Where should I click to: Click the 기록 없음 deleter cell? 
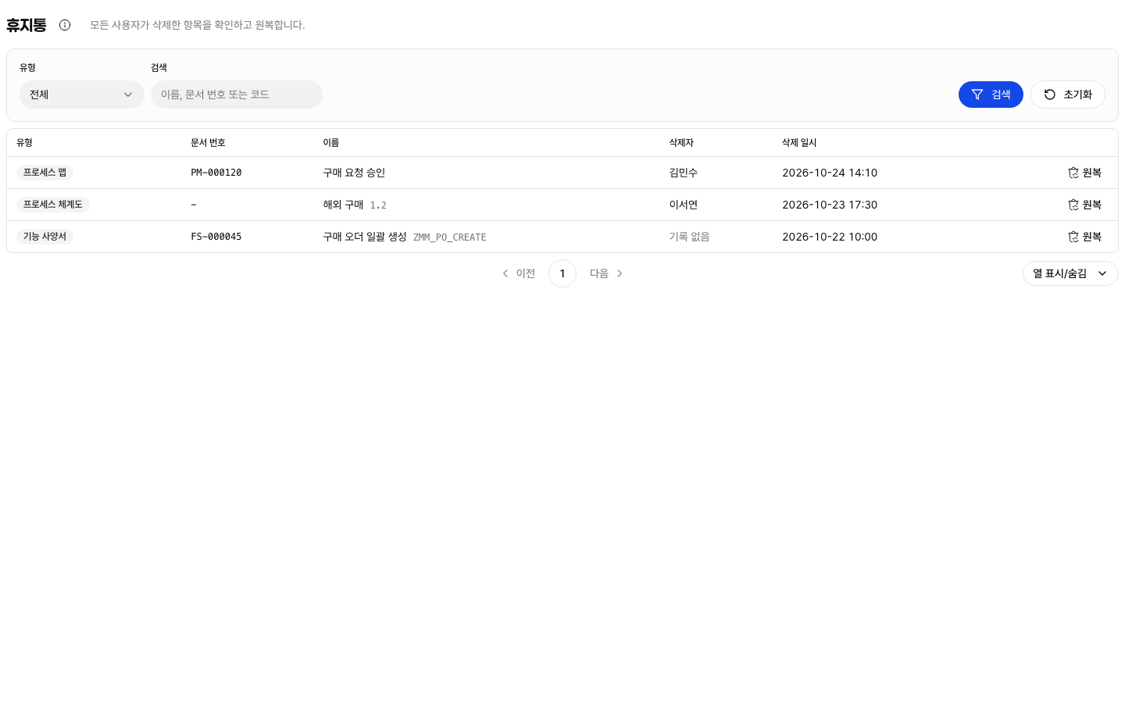[689, 237]
